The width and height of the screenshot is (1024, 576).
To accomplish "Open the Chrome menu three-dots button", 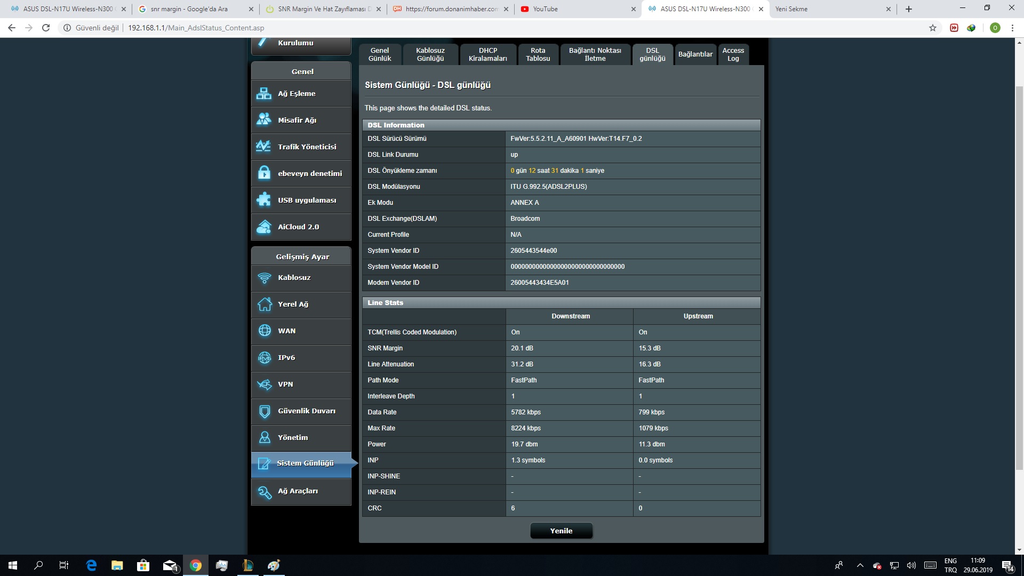I will [1012, 28].
